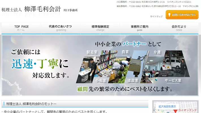201x113 pixels.
Task: Open 事務所ご案内 guide menu
Action: click(140, 28)
